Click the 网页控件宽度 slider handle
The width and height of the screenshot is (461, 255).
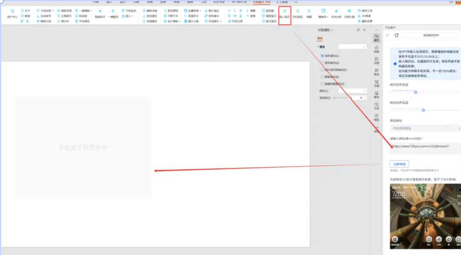coord(415,92)
